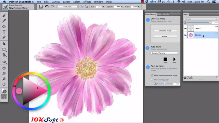Select the zoom-out Magnifier tool

click(4, 79)
